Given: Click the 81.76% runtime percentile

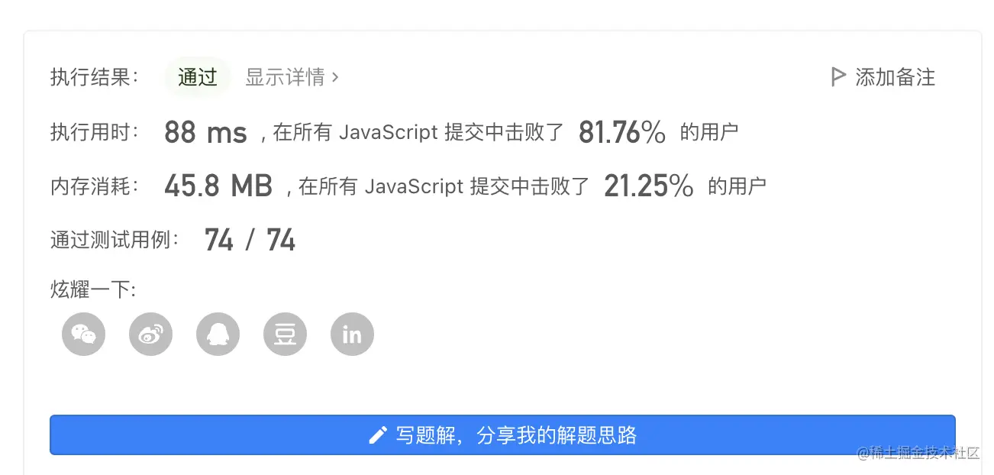Looking at the screenshot, I should tap(622, 133).
